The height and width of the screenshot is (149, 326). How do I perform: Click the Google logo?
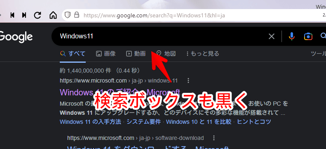coord(16,37)
